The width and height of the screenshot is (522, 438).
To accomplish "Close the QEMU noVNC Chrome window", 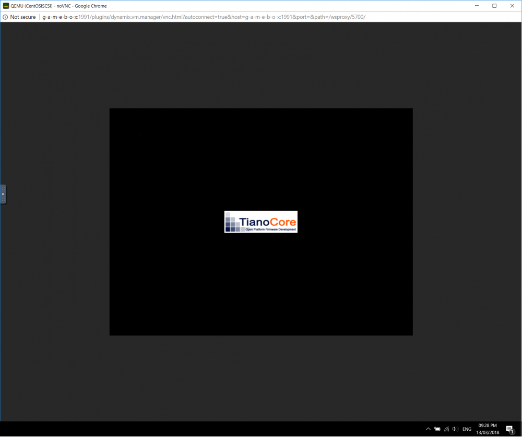I will tap(512, 6).
